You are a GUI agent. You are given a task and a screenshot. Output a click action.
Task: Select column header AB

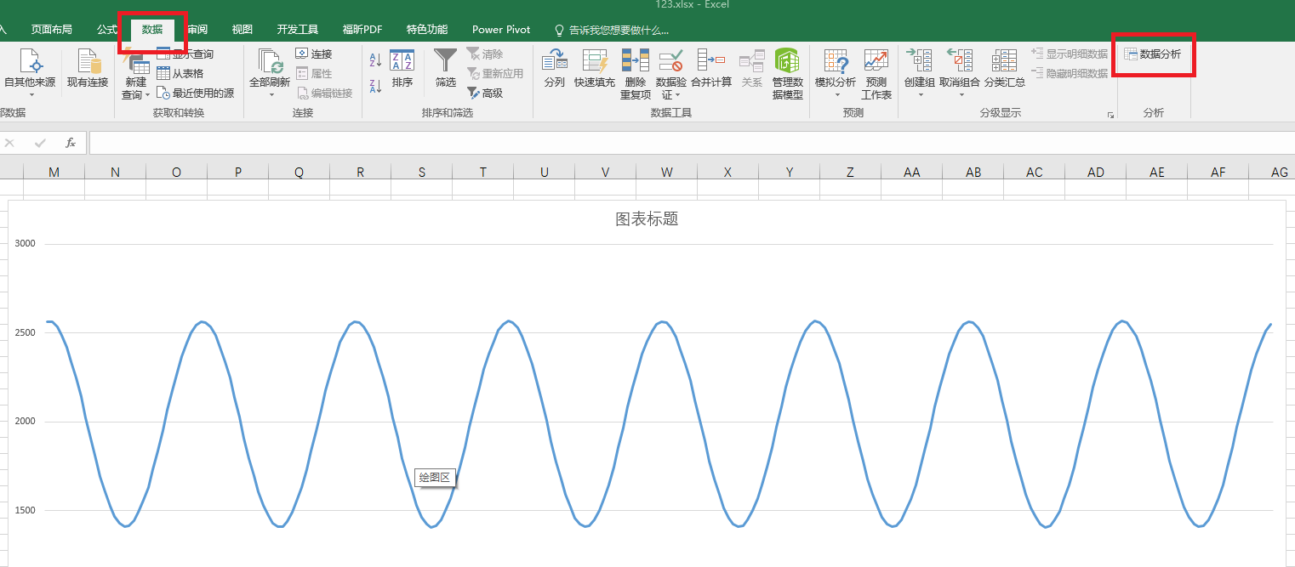(x=973, y=172)
